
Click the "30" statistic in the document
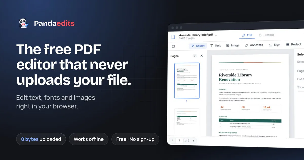pos(243,107)
